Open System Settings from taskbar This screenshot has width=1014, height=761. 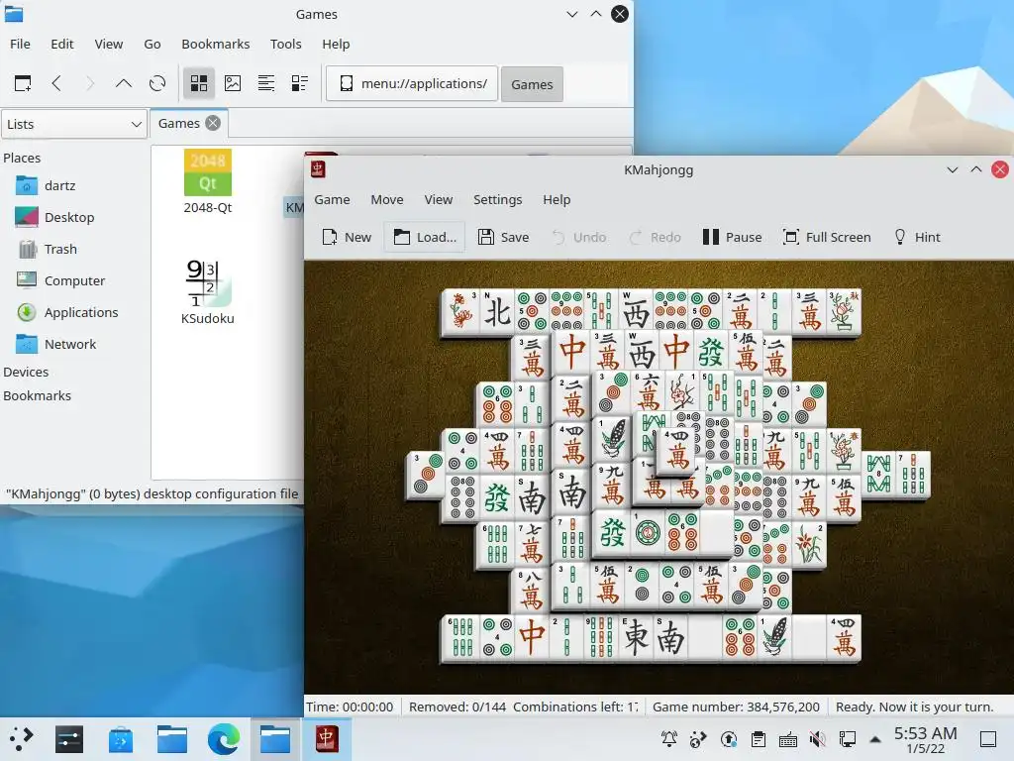(x=69, y=739)
